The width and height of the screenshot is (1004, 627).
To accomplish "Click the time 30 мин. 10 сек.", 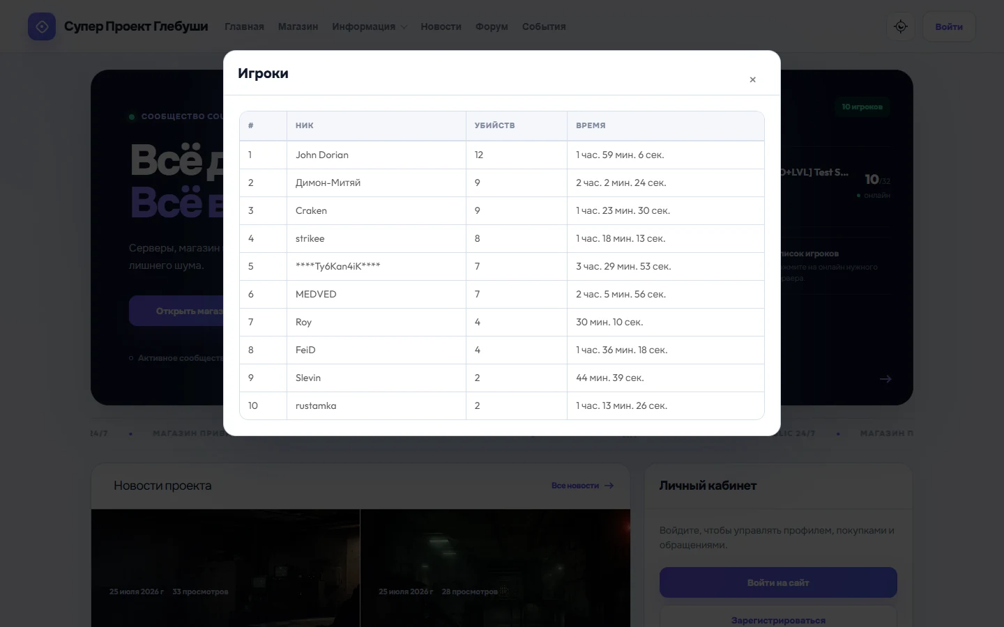I will coord(609,322).
